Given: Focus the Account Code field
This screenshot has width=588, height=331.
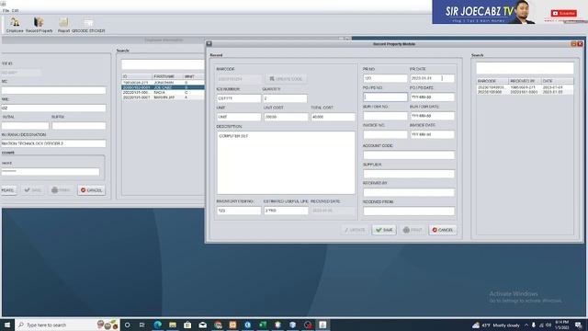Looking at the screenshot, I should [409, 155].
